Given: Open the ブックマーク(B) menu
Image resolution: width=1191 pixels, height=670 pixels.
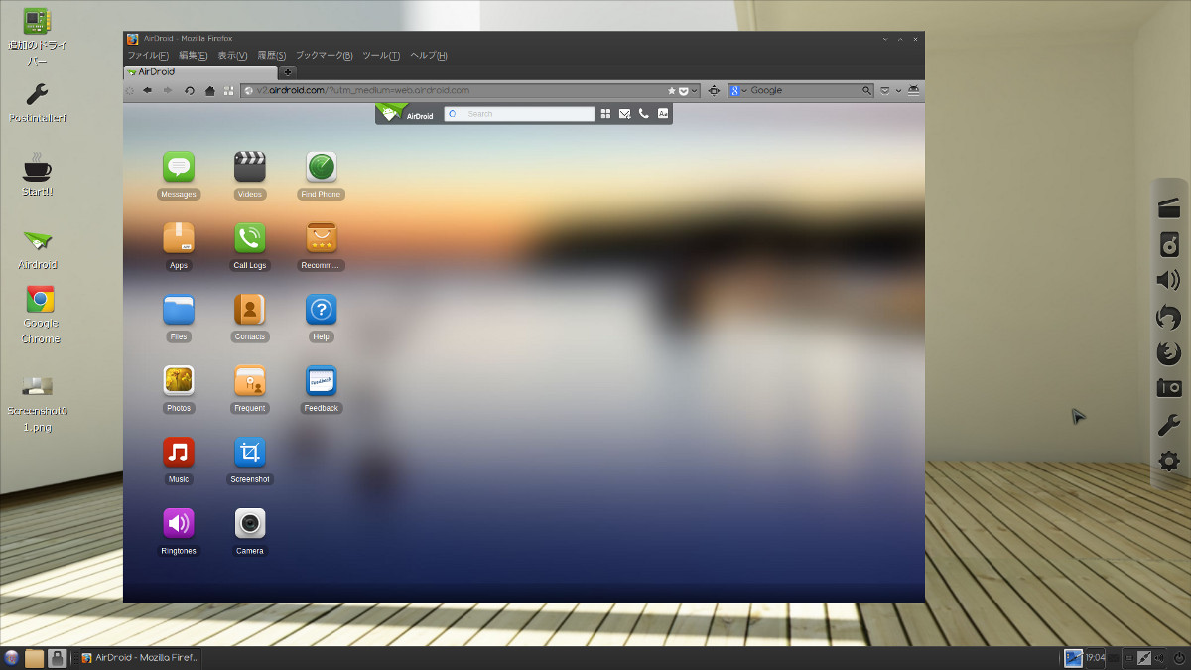Looking at the screenshot, I should tap(325, 56).
